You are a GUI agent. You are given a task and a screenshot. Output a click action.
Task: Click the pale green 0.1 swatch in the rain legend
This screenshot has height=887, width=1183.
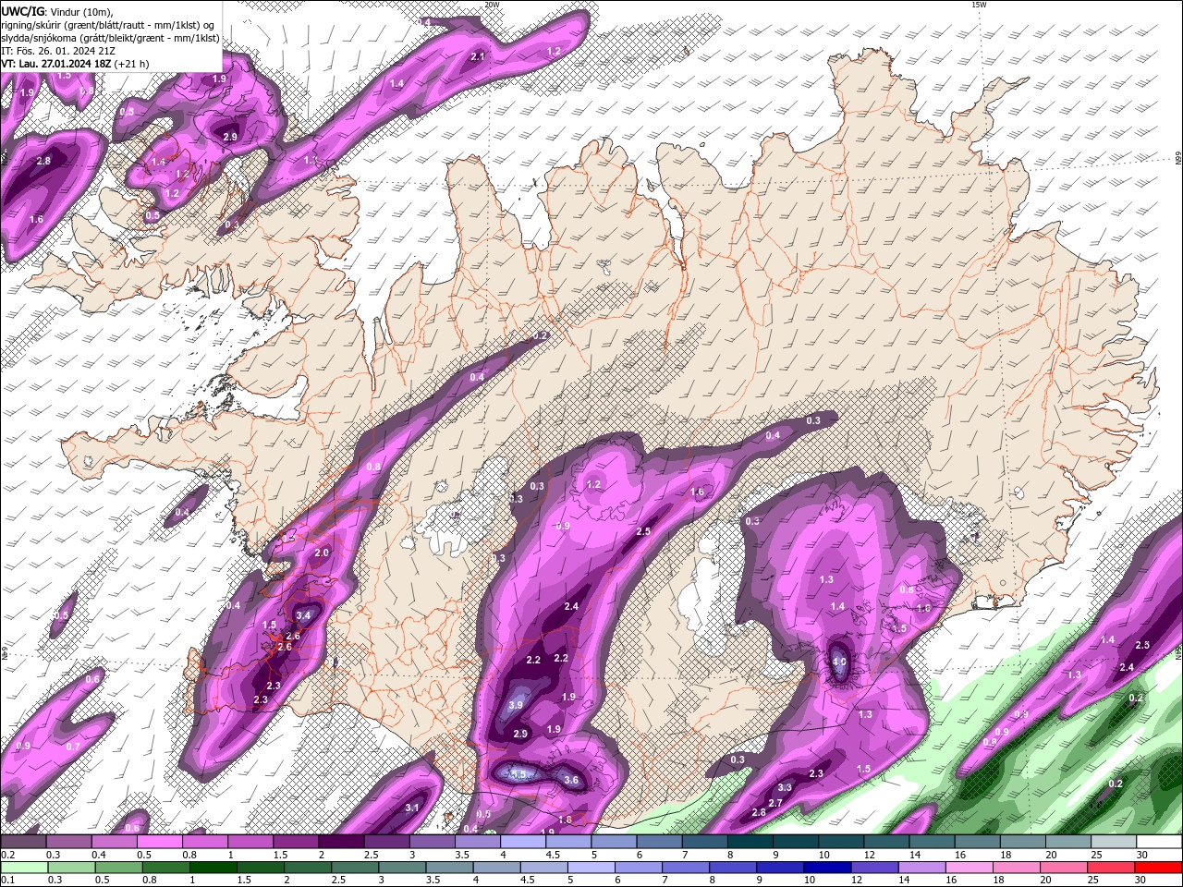coord(23,868)
